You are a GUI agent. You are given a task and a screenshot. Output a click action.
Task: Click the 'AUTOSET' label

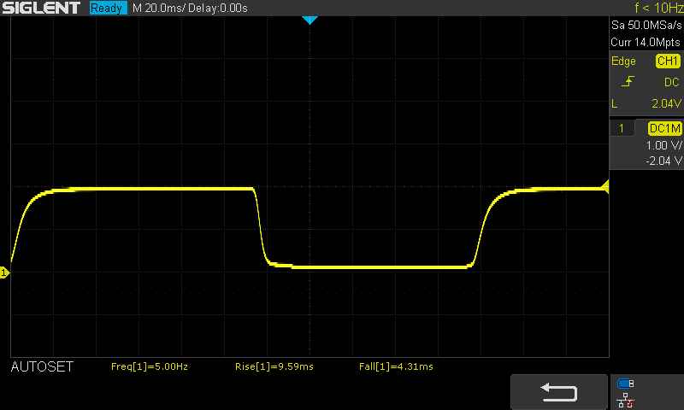pos(42,367)
